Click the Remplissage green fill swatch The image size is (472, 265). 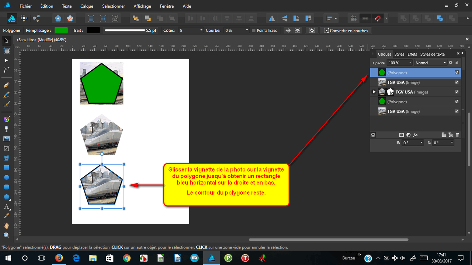(61, 30)
